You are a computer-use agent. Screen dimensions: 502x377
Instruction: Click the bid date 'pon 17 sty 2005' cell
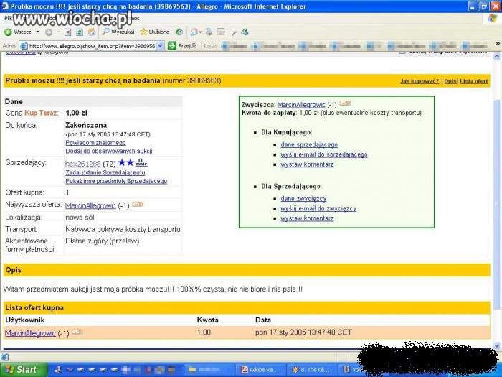[303, 332]
